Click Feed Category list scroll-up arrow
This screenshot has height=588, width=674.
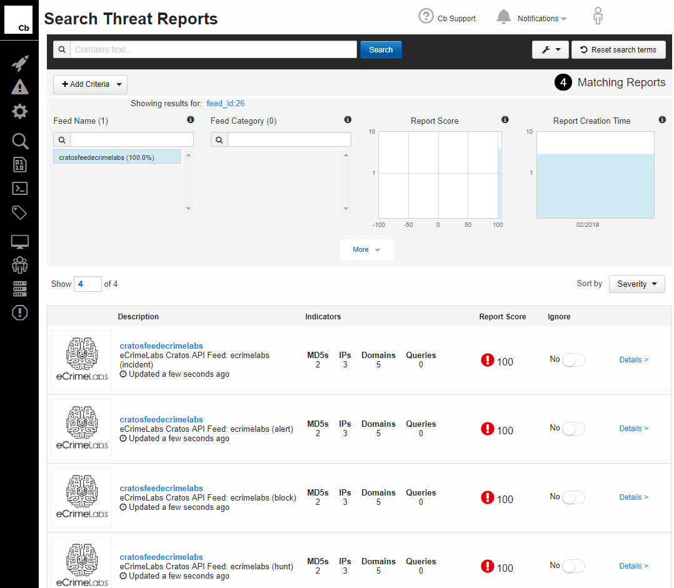[x=346, y=155]
